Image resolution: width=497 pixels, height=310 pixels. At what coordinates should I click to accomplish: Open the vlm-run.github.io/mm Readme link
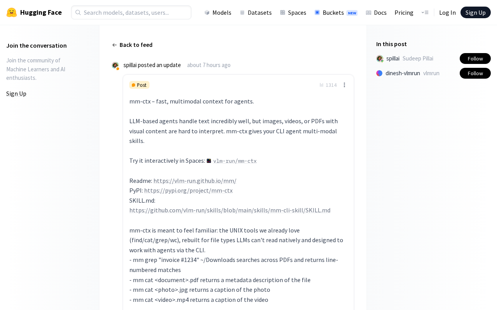[x=195, y=181]
